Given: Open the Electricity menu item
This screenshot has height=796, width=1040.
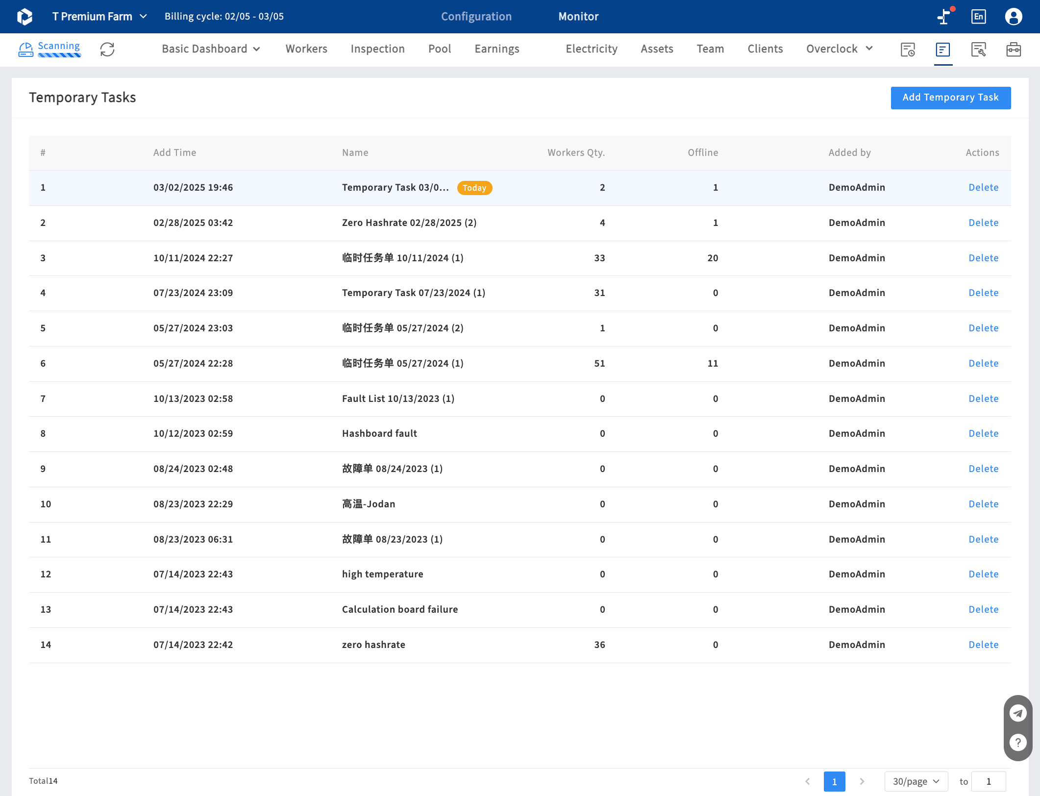Looking at the screenshot, I should 592,49.
